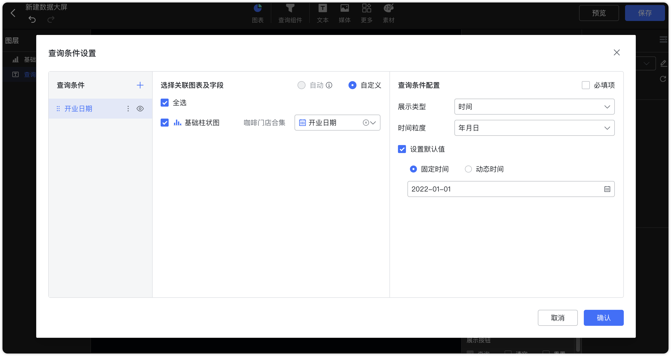This screenshot has height=356, width=671.
Task: Click the 新建数据大屏 title text
Action: [x=46, y=7]
